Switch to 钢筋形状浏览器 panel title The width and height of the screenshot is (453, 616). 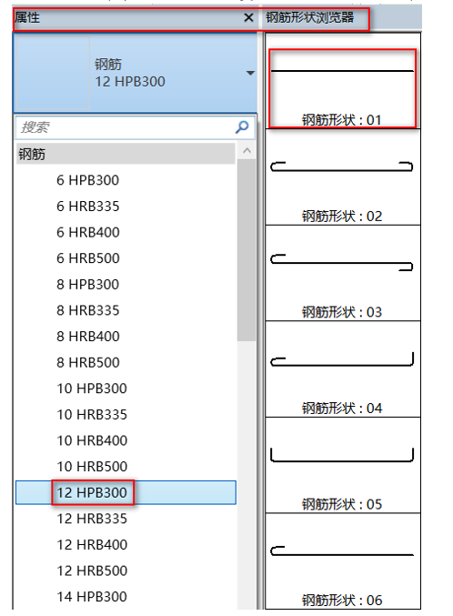310,17
